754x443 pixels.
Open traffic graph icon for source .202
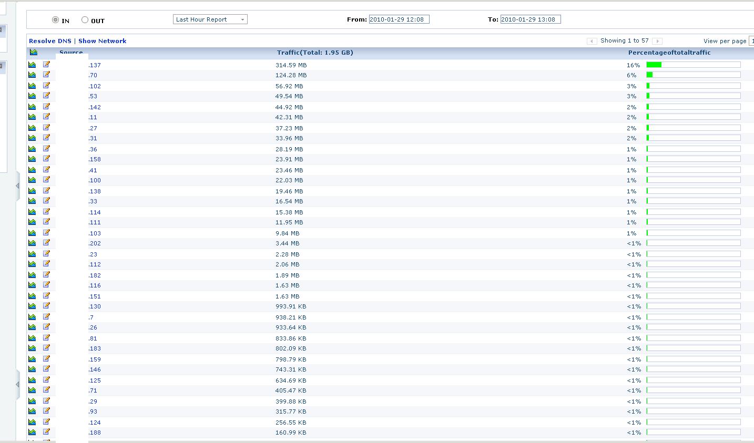coord(32,243)
